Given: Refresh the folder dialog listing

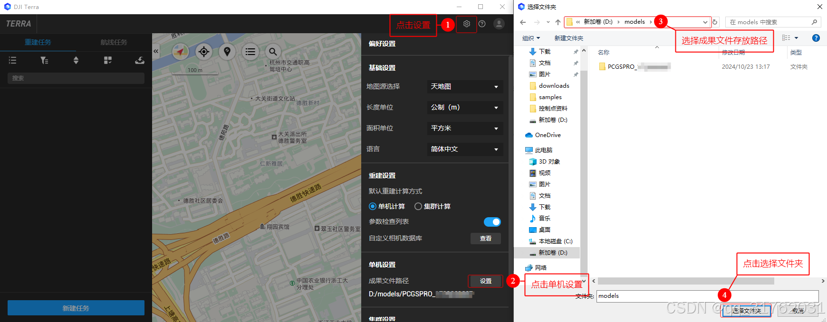Looking at the screenshot, I should coord(715,22).
